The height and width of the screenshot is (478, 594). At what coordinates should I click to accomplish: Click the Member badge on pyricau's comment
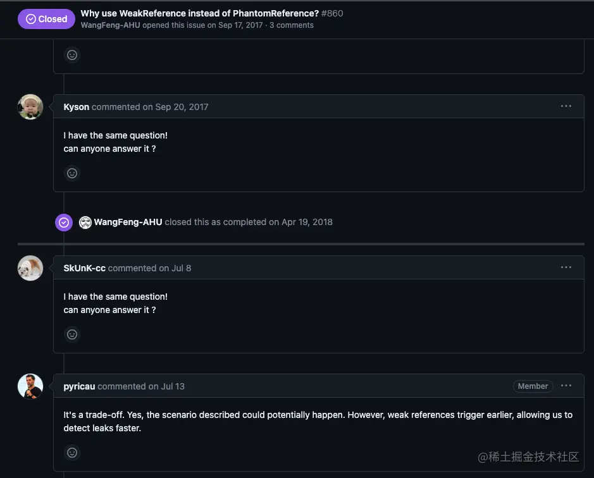(x=533, y=386)
